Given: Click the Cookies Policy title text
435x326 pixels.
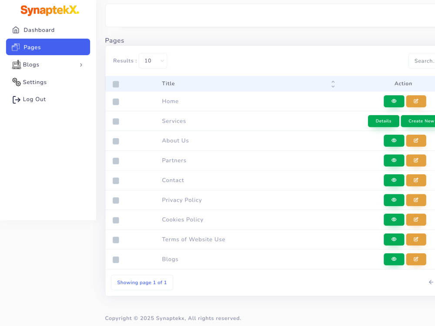Looking at the screenshot, I should [183, 220].
